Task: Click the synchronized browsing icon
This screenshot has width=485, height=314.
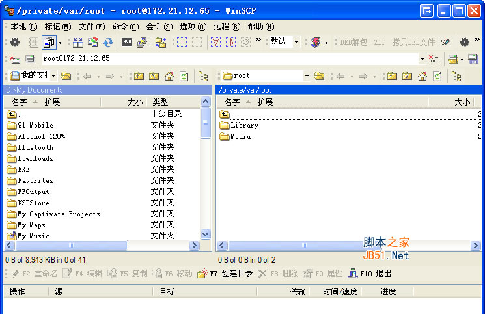Action: click(161, 42)
